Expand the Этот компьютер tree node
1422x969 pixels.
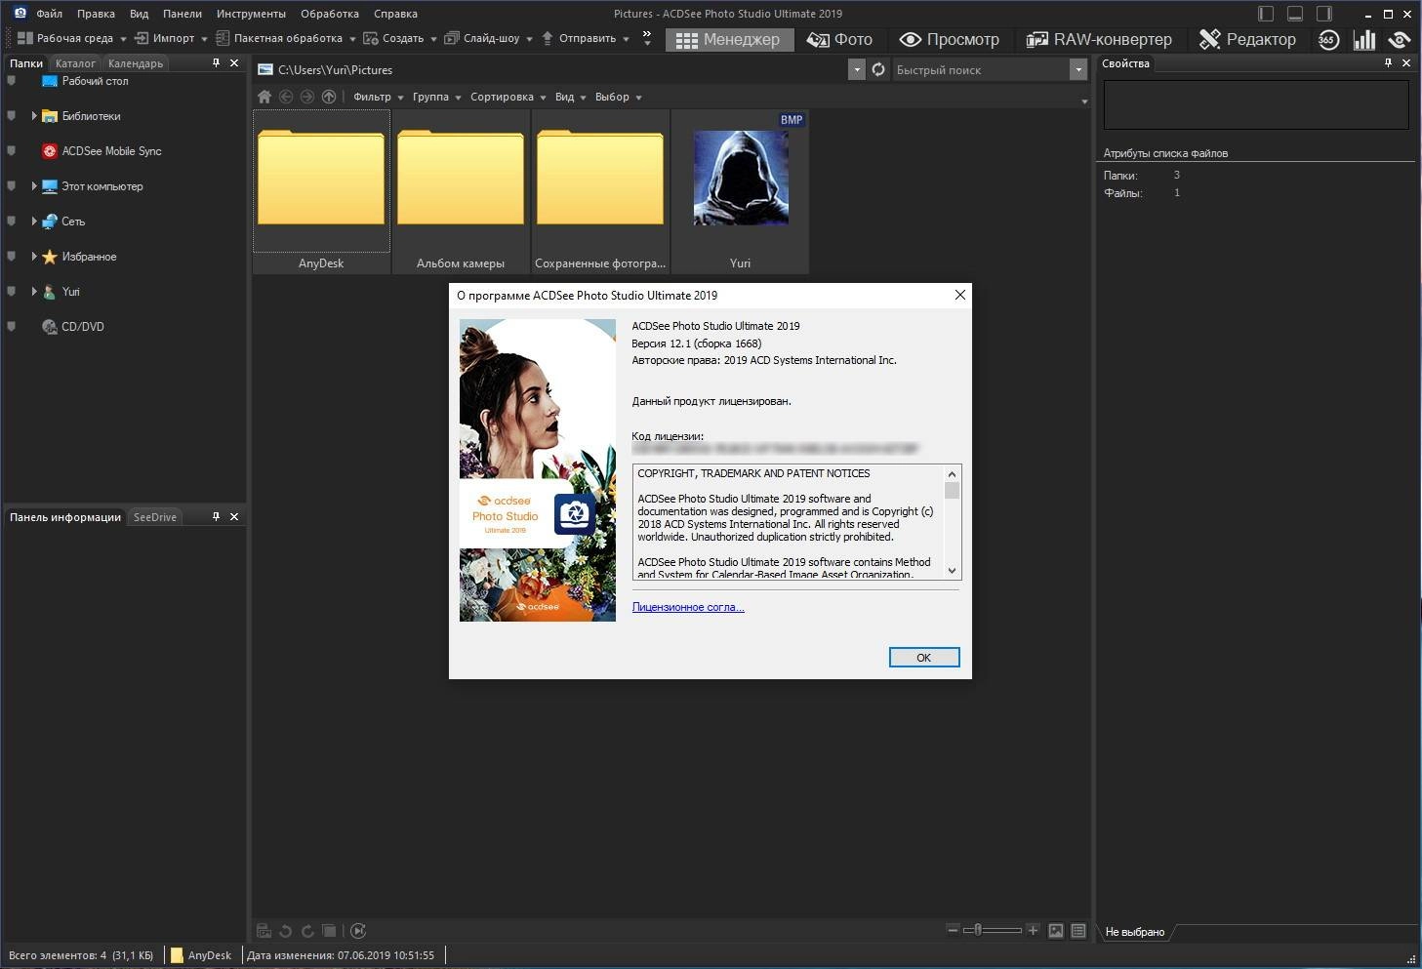tap(34, 186)
